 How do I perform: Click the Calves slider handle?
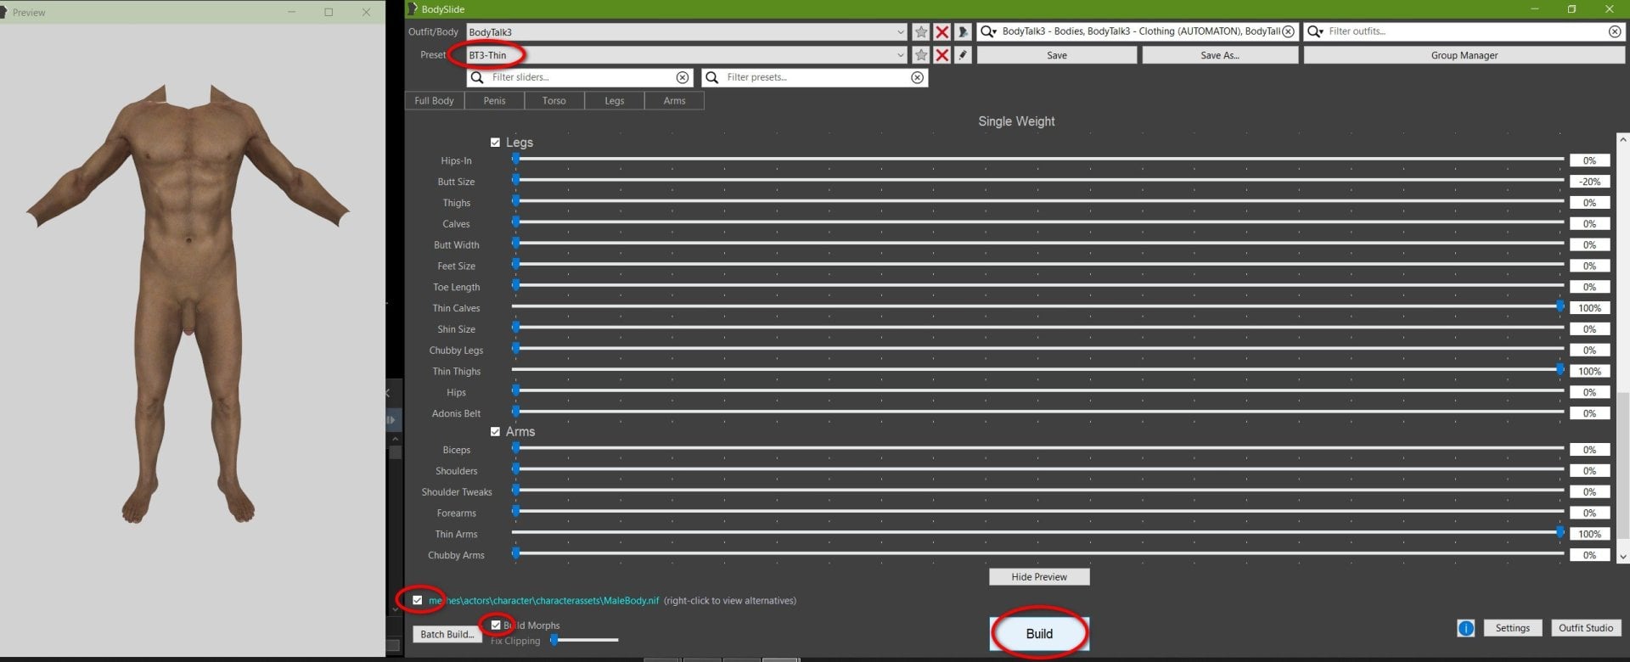point(515,222)
